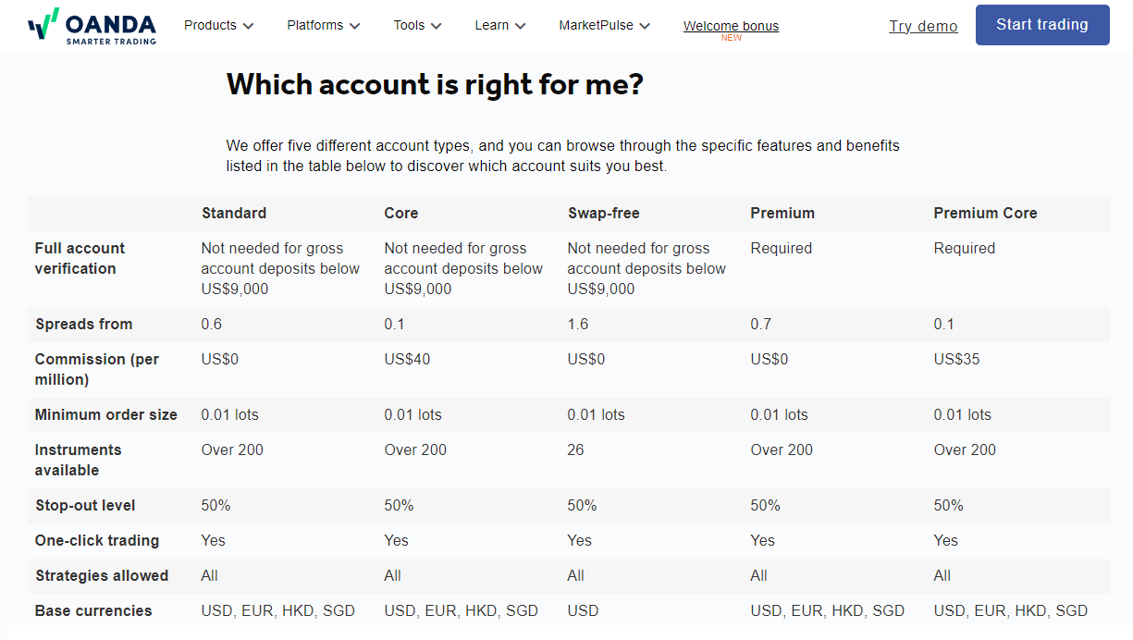This screenshot has height=640, width=1133.
Task: Select the Platforms menu item
Action: point(315,25)
